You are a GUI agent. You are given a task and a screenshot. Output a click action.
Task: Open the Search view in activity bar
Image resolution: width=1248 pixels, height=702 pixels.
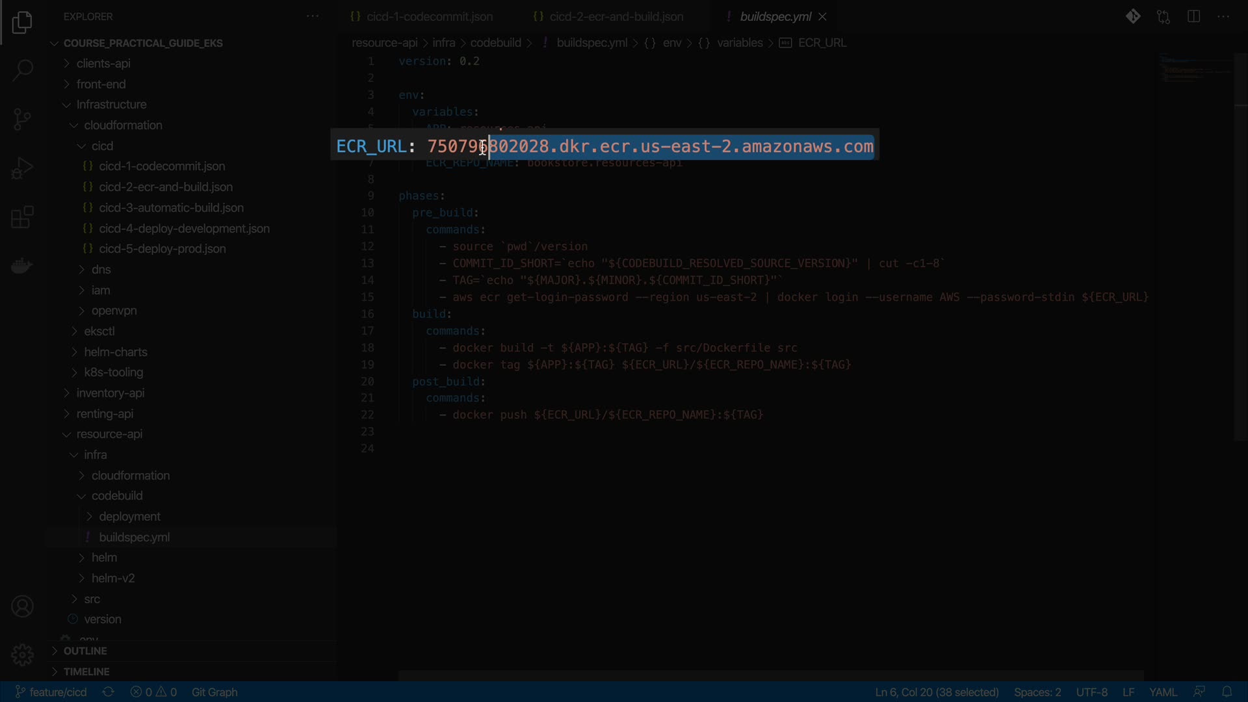pos(22,70)
